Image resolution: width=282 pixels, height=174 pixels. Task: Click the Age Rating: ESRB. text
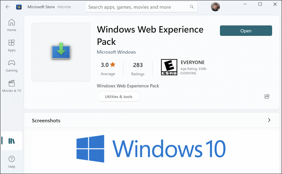[194, 69]
